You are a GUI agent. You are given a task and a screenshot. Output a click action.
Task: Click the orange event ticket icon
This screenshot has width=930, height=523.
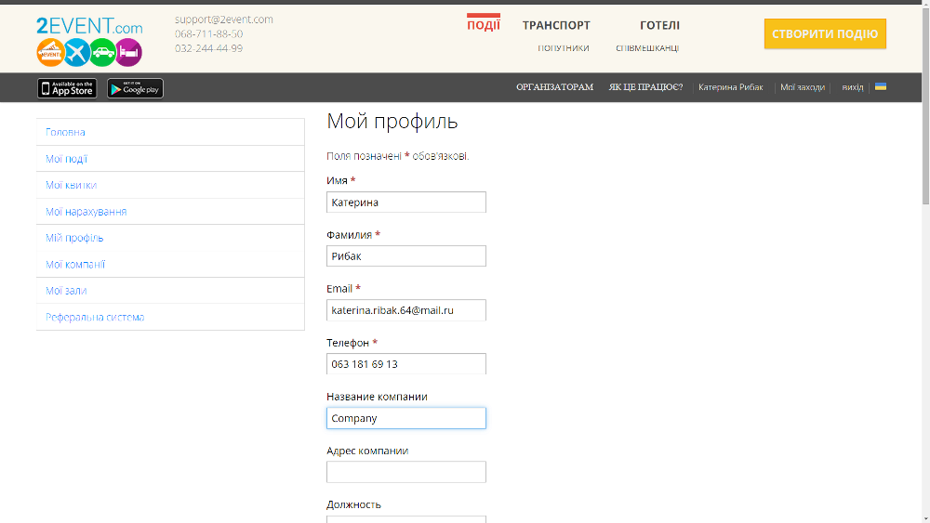[50, 53]
